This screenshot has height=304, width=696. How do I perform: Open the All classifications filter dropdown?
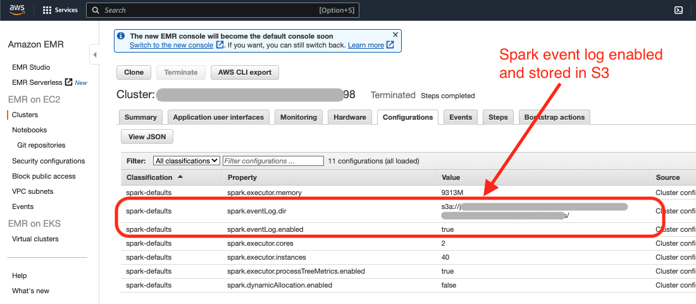[x=187, y=161]
